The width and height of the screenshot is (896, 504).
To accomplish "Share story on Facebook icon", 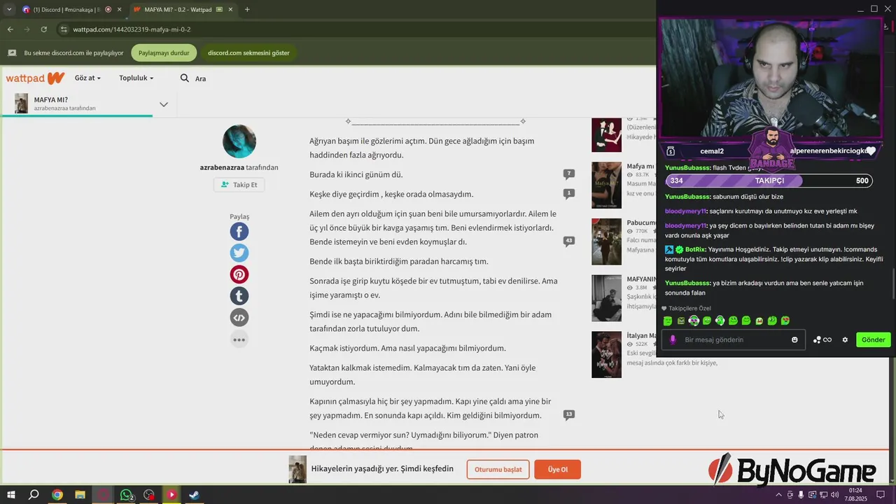I will 239,232.
